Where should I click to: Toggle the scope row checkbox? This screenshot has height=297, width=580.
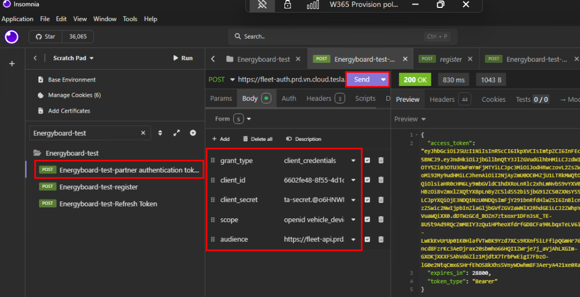(x=367, y=219)
